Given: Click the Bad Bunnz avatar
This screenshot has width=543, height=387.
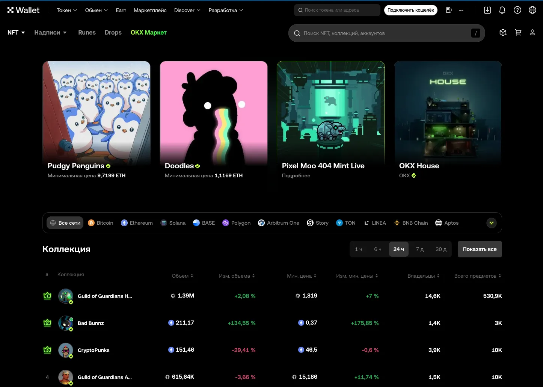Looking at the screenshot, I should [x=66, y=323].
